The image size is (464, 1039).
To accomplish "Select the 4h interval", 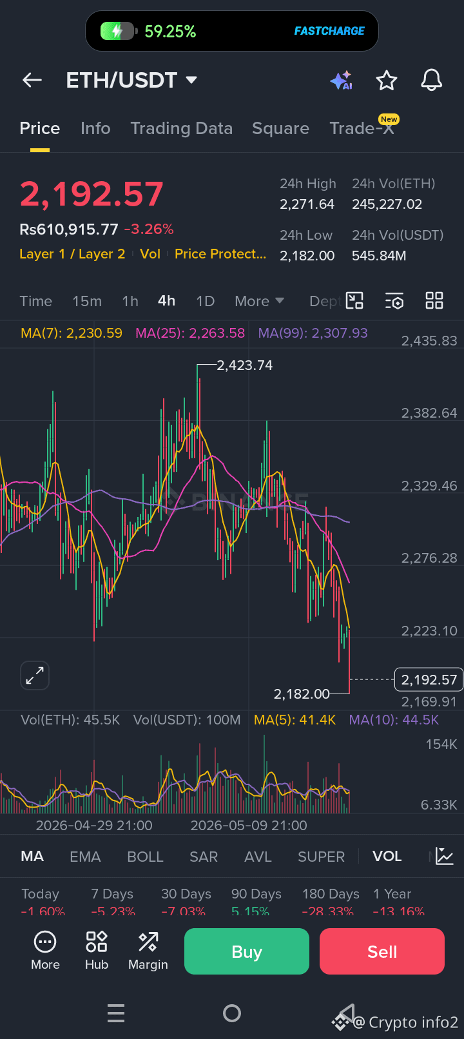I will coord(167,301).
